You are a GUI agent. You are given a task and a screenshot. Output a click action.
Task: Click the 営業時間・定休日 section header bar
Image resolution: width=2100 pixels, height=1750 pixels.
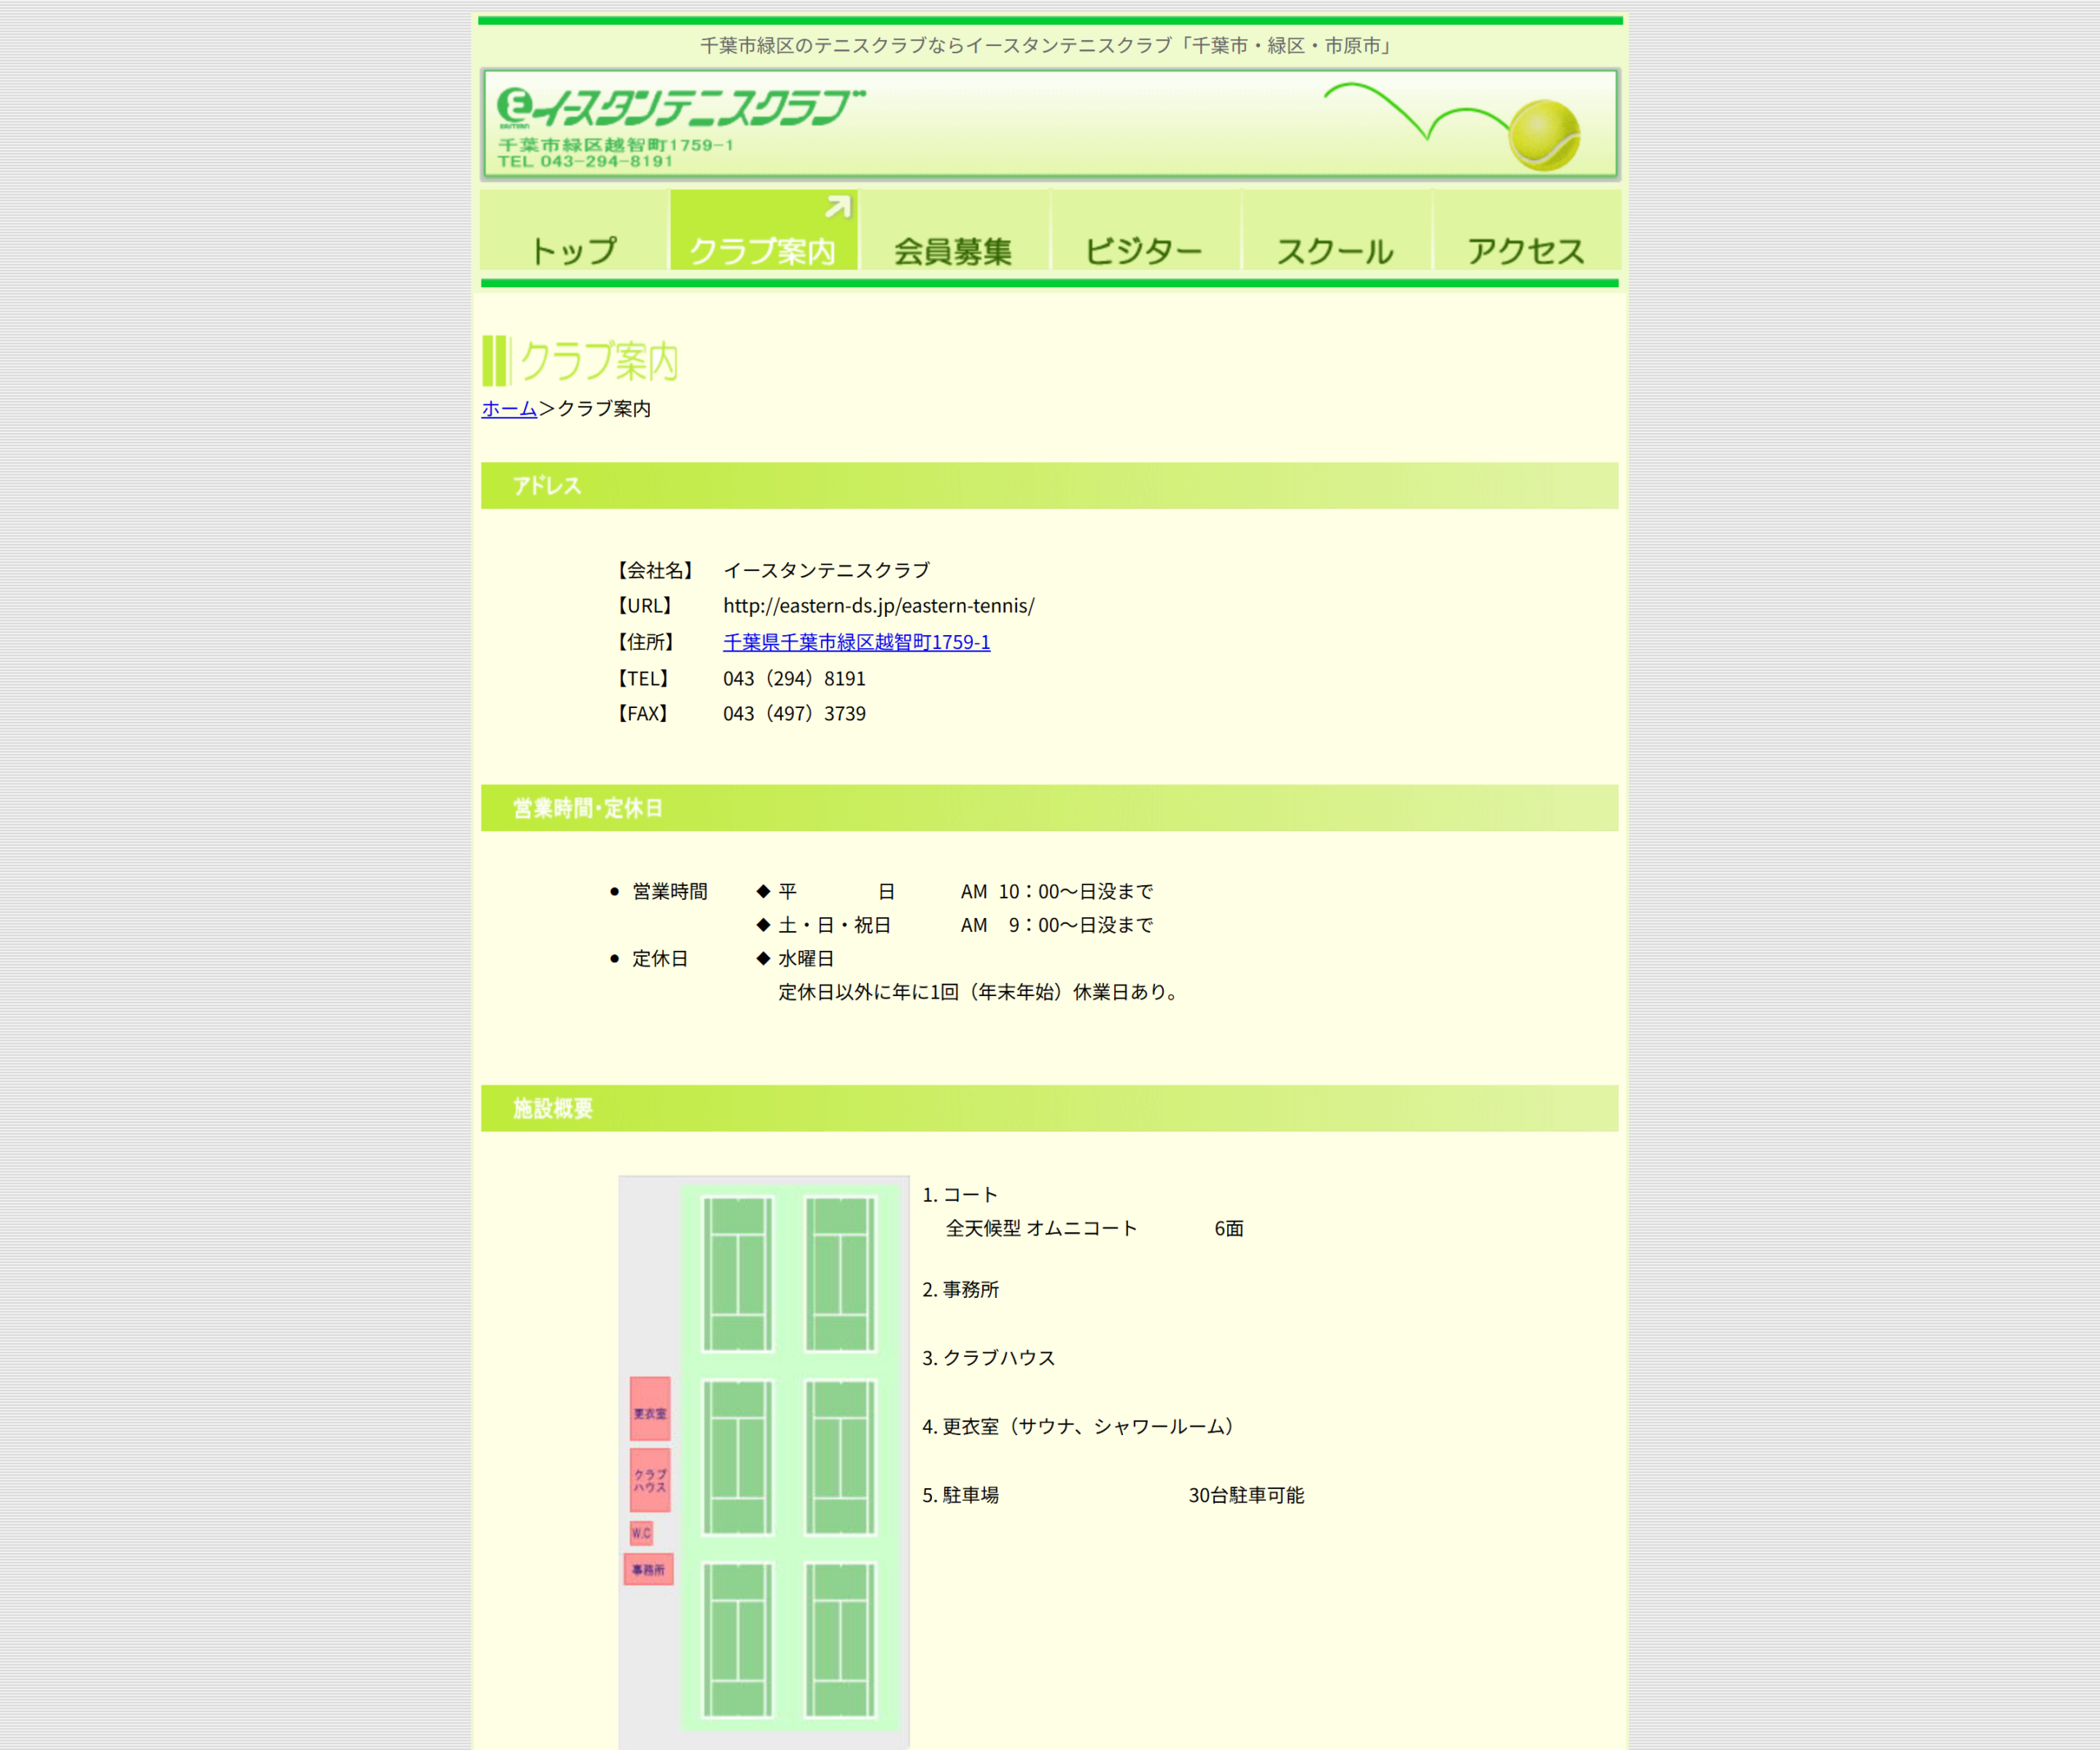(x=1050, y=808)
